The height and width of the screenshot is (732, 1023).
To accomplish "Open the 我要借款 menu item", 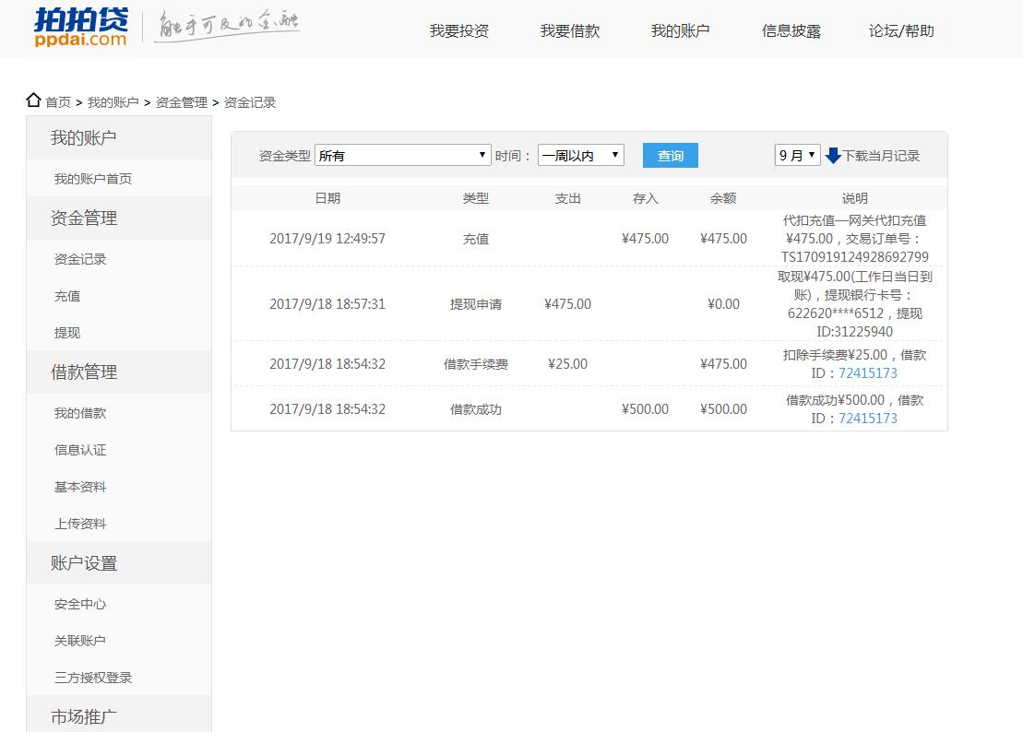I will [x=569, y=30].
